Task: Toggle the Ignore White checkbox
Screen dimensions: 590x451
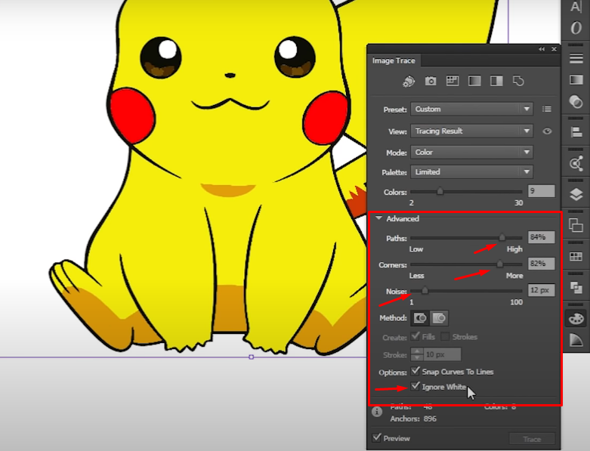Action: click(415, 386)
